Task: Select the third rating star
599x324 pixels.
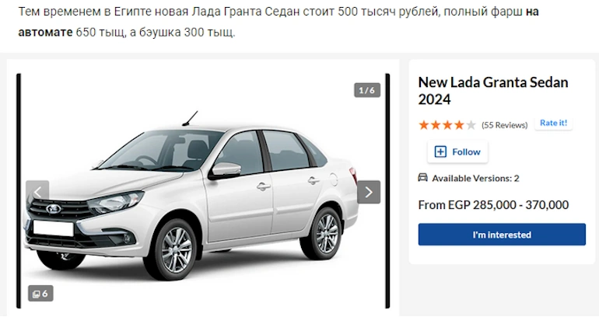Action: 447,125
